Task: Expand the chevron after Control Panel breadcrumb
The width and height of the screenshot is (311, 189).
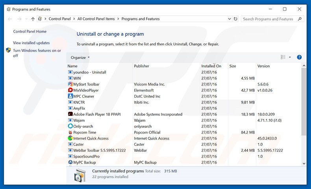Action: click(x=74, y=19)
